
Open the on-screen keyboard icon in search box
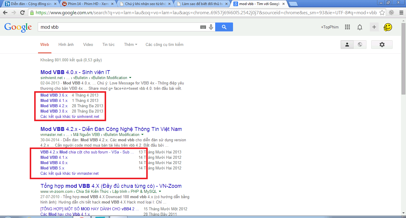[x=203, y=27]
